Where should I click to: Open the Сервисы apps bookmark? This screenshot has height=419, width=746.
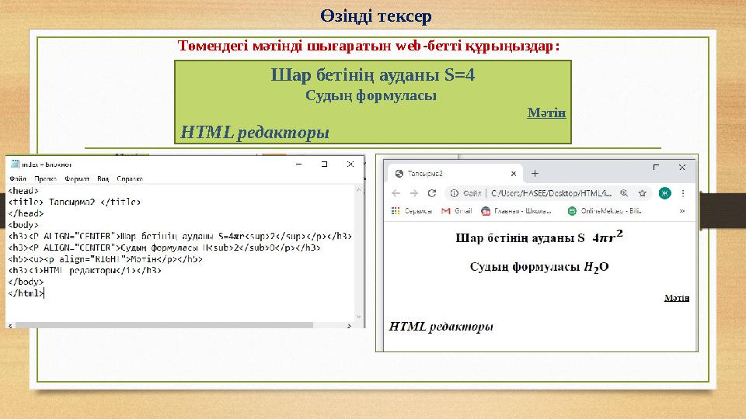412,211
